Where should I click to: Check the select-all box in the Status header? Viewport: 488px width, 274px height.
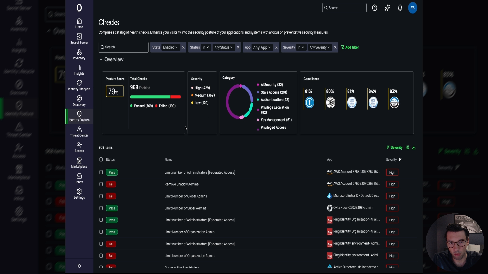[101, 160]
